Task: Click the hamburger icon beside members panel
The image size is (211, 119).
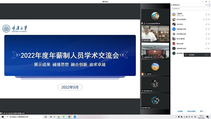Action: pyautogui.click(x=209, y=5)
